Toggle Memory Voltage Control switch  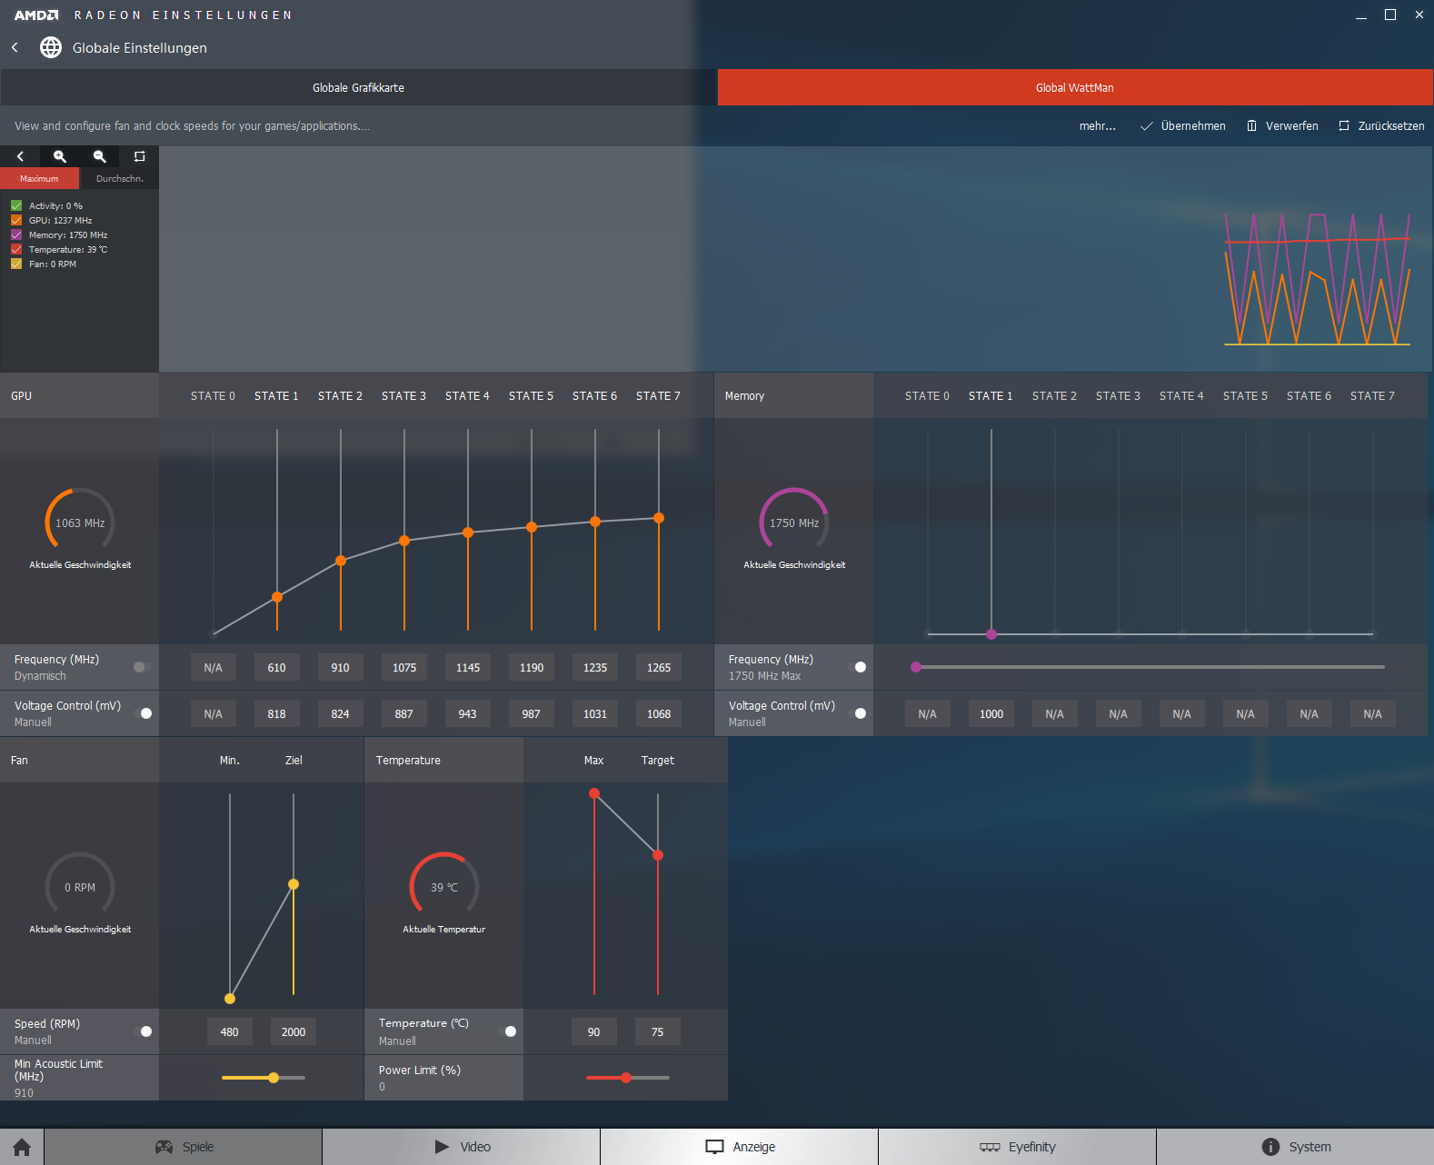[856, 713]
